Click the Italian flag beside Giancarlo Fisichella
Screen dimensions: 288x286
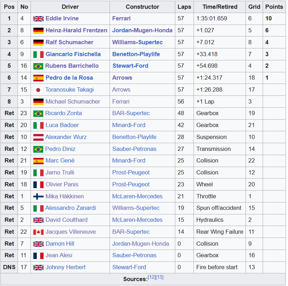38,54
